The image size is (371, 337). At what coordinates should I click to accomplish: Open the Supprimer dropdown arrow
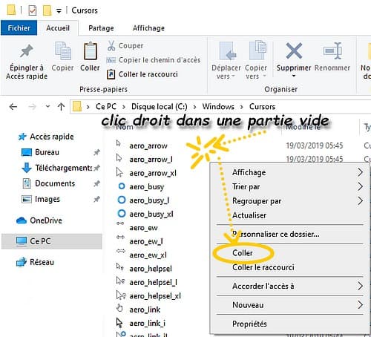point(294,76)
